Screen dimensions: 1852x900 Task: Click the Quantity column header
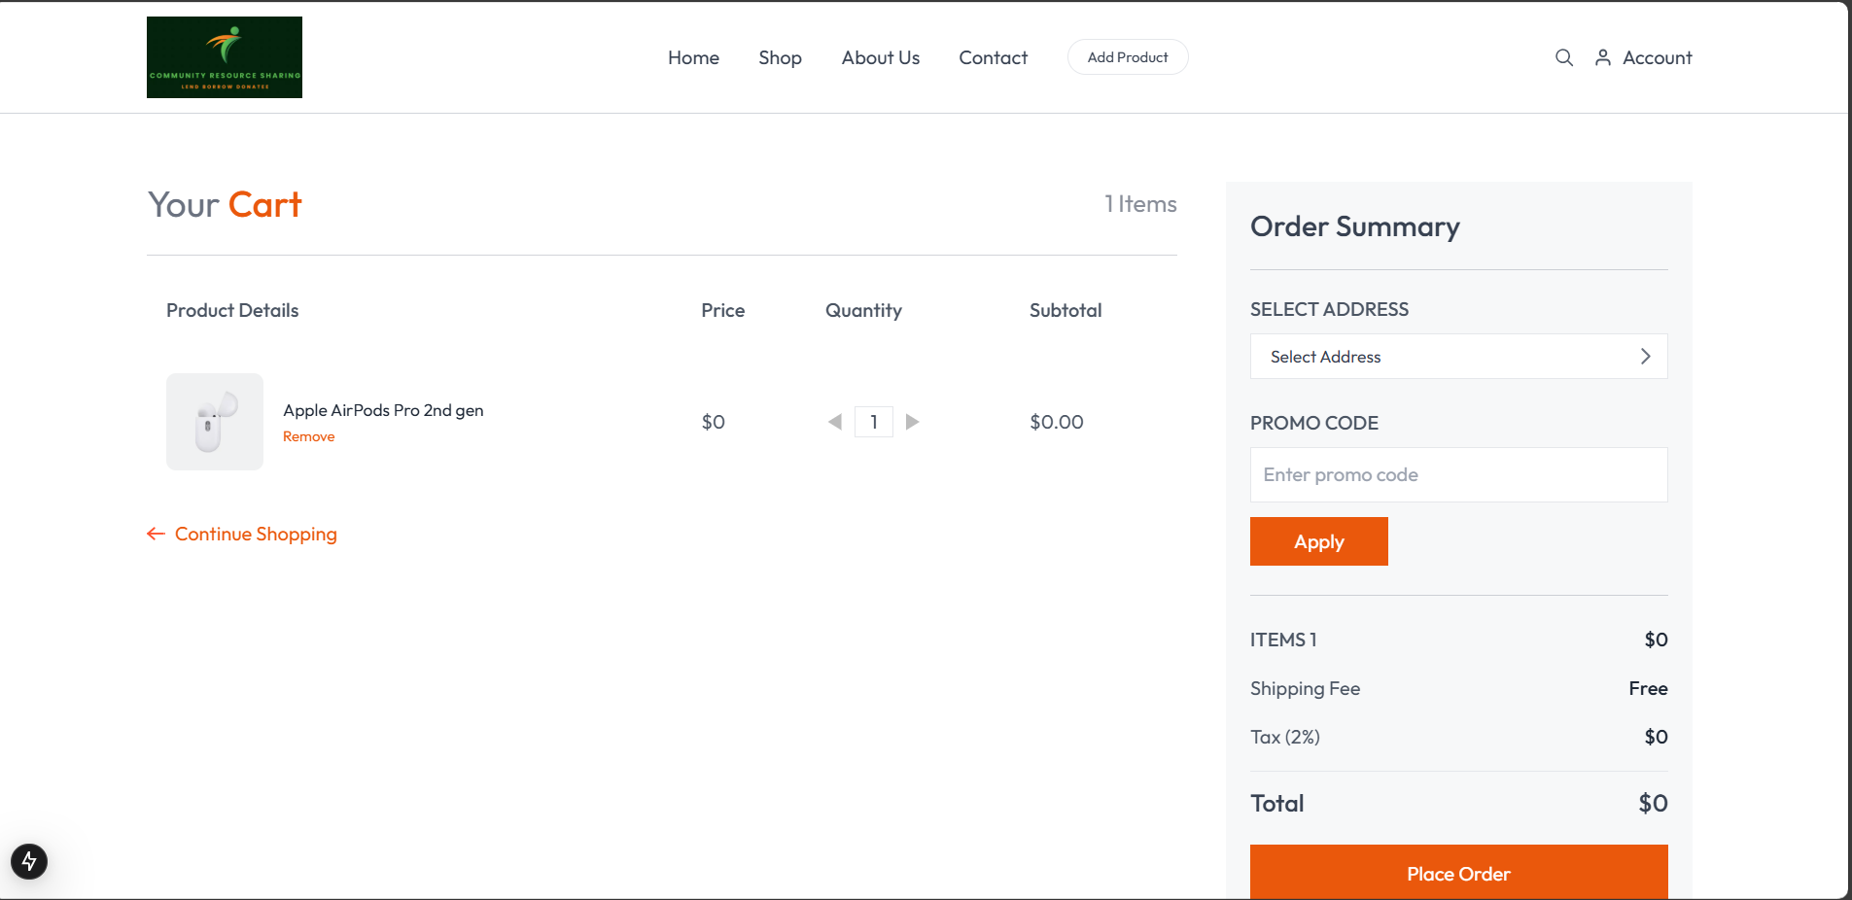[x=863, y=310]
